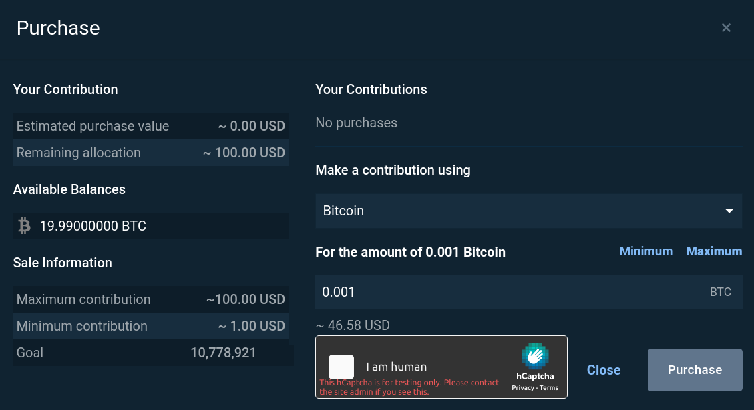This screenshot has width=754, height=410.
Task: Click the hCaptcha hand logo
Action: pos(535,356)
